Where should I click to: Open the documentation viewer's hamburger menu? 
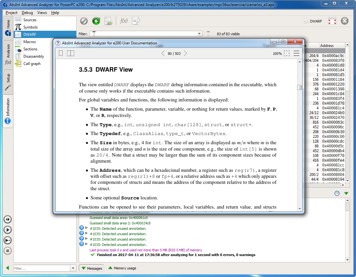click(297, 54)
